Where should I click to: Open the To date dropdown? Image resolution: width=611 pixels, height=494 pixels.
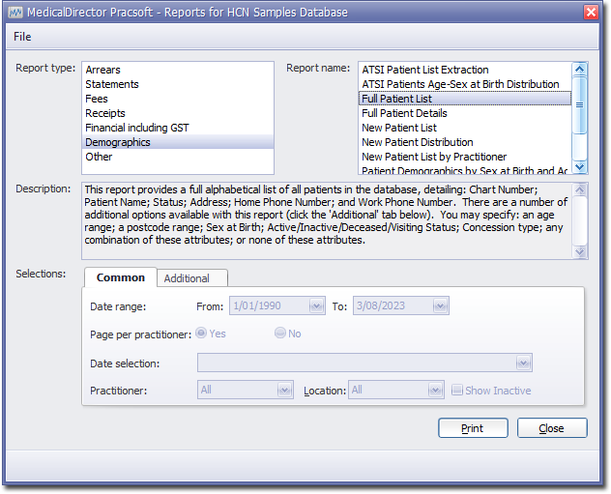tap(440, 305)
